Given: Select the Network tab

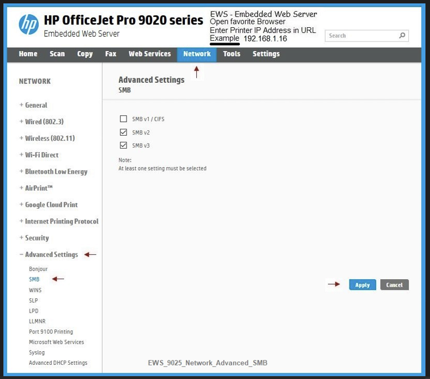Looking at the screenshot, I should [197, 54].
